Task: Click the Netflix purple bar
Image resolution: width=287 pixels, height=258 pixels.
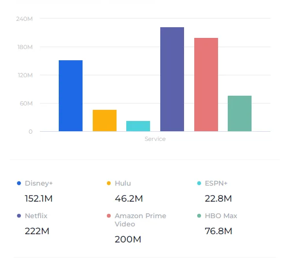Action: click(x=172, y=79)
